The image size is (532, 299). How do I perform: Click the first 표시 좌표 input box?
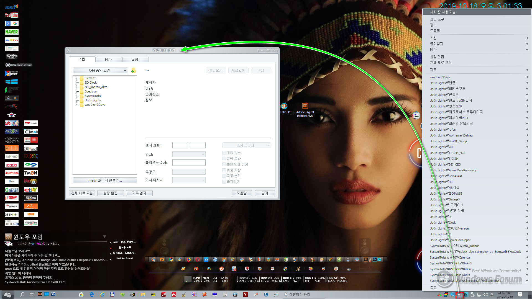[180, 145]
